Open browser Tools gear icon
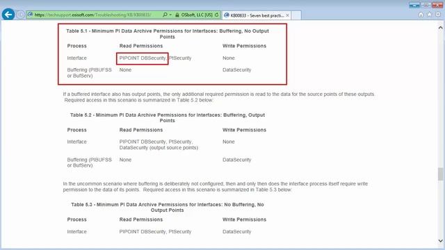445x250 pixels. (x=438, y=15)
